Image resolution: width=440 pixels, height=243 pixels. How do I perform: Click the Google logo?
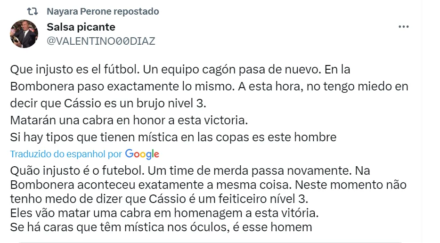(x=142, y=154)
